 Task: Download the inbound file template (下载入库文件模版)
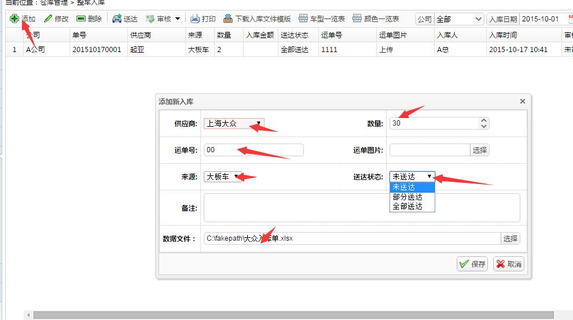(228, 19)
